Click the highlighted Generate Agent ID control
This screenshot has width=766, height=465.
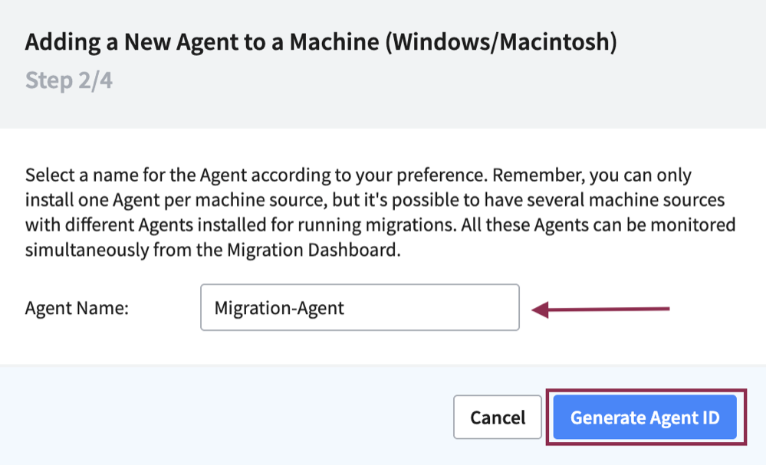point(644,418)
